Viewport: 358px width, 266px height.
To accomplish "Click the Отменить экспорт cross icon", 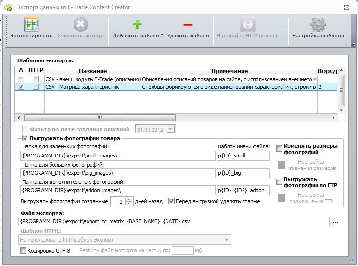I will point(81,24).
